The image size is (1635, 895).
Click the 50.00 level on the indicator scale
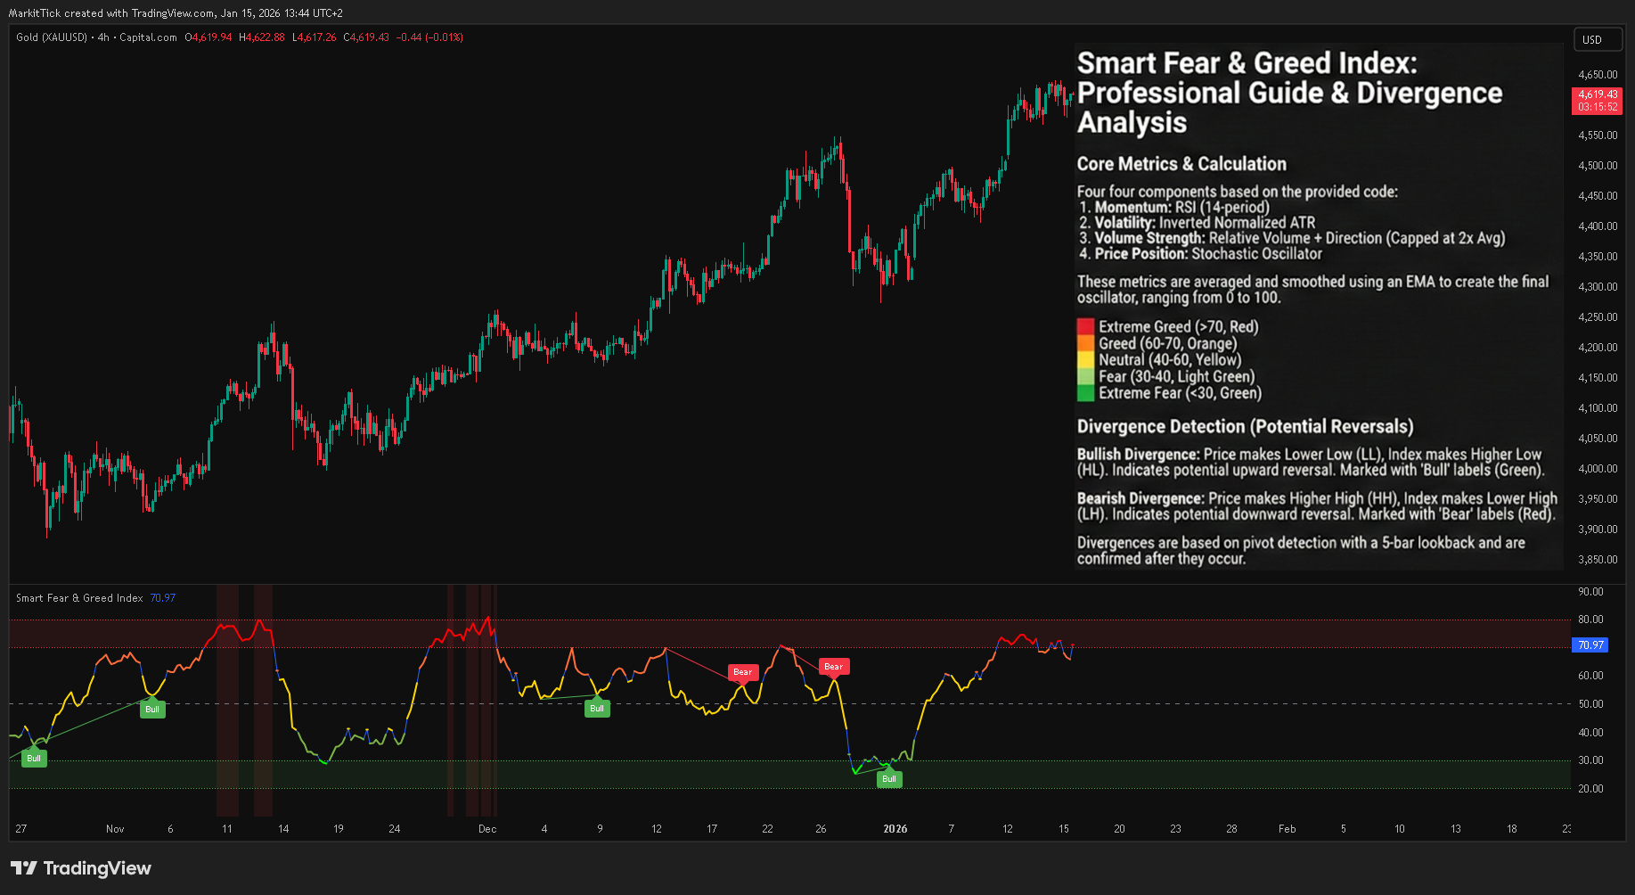pos(1590,704)
